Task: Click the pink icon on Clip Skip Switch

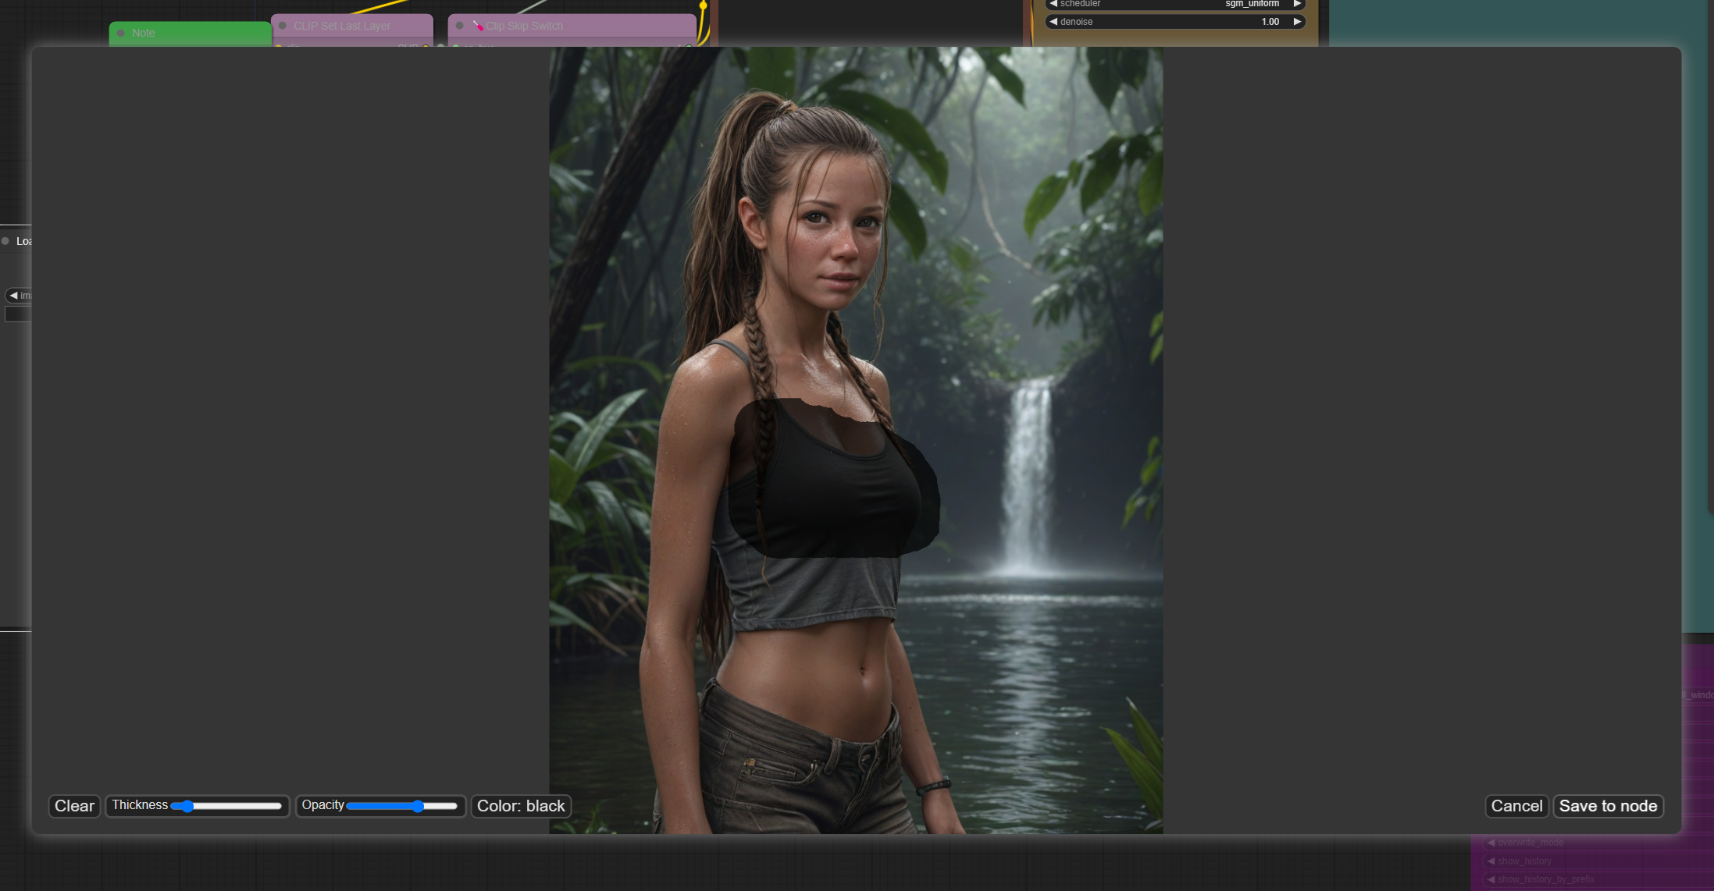Action: pos(478,26)
